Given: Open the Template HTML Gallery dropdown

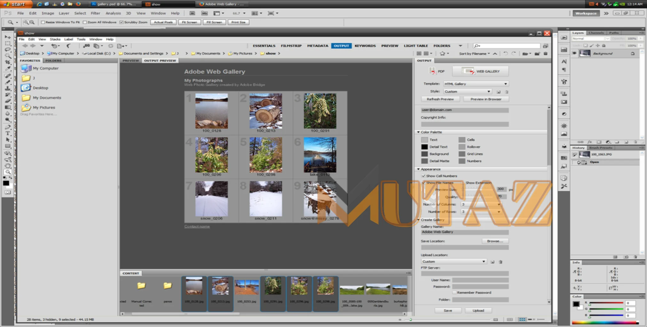Looking at the screenshot, I should click(x=476, y=84).
